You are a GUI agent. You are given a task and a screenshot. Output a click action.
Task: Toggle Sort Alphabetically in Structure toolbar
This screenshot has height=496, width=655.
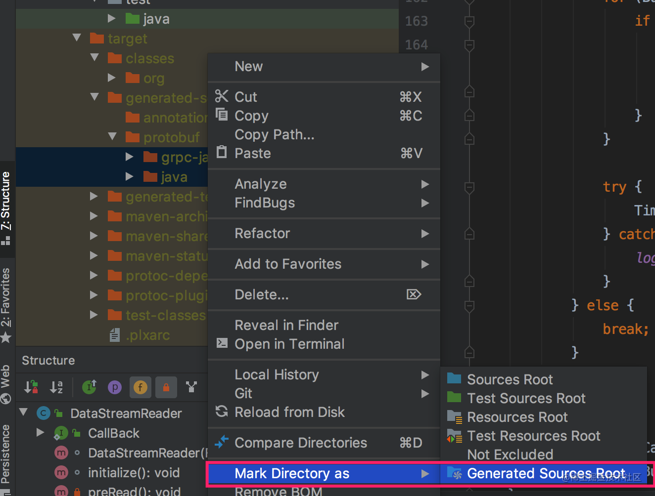pyautogui.click(x=56, y=387)
